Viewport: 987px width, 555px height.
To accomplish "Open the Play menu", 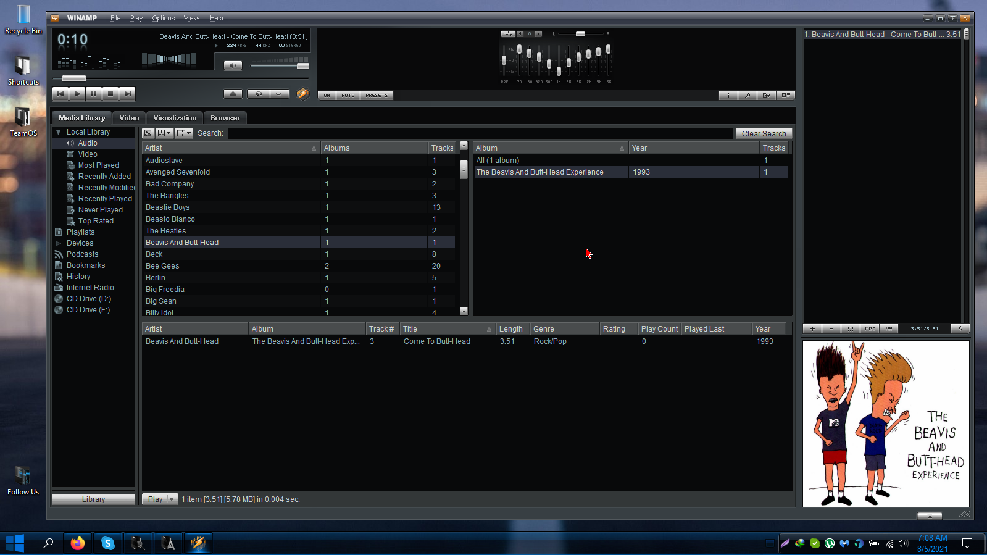I will tap(136, 18).
